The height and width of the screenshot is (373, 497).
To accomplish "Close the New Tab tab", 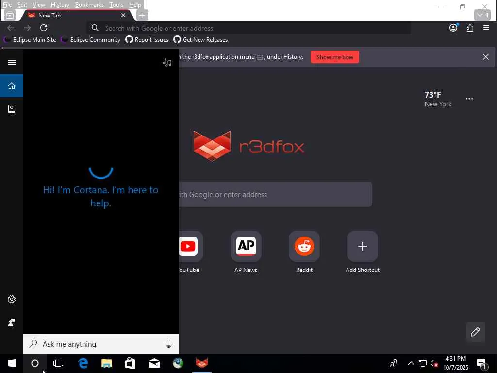I will (x=123, y=15).
